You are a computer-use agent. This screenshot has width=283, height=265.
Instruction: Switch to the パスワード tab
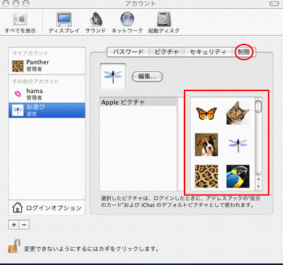128,52
